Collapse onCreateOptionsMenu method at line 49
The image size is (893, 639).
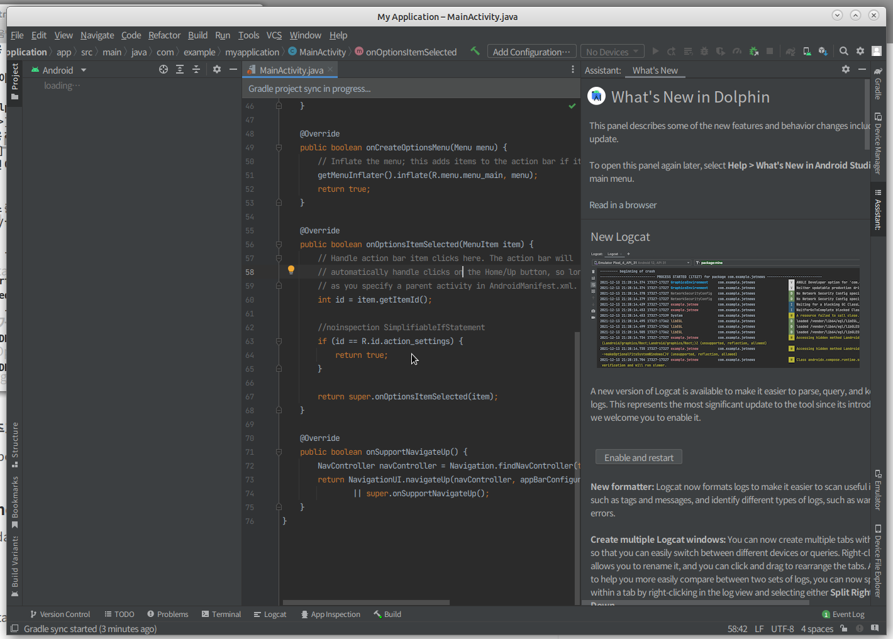coord(279,148)
